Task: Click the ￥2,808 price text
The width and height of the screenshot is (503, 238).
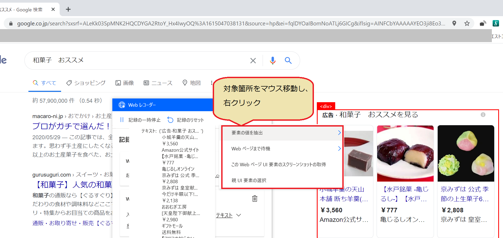Action: (x=452, y=210)
